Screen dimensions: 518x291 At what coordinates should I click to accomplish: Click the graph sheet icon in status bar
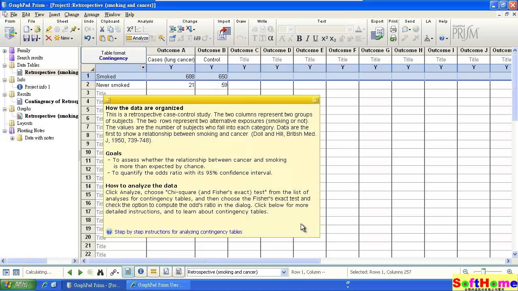point(166,272)
